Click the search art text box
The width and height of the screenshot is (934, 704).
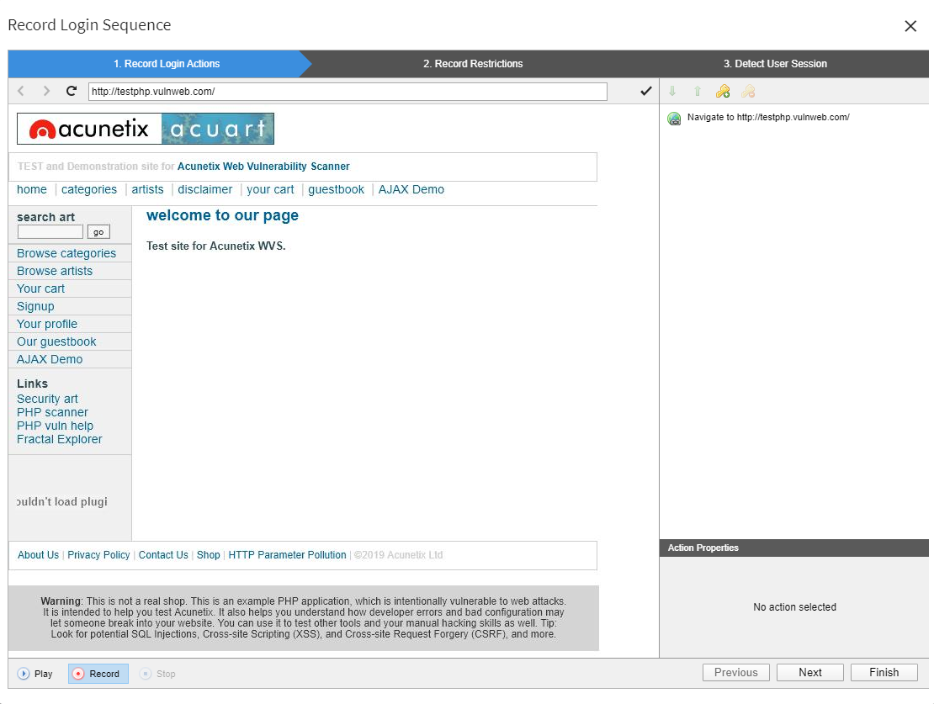coord(50,231)
